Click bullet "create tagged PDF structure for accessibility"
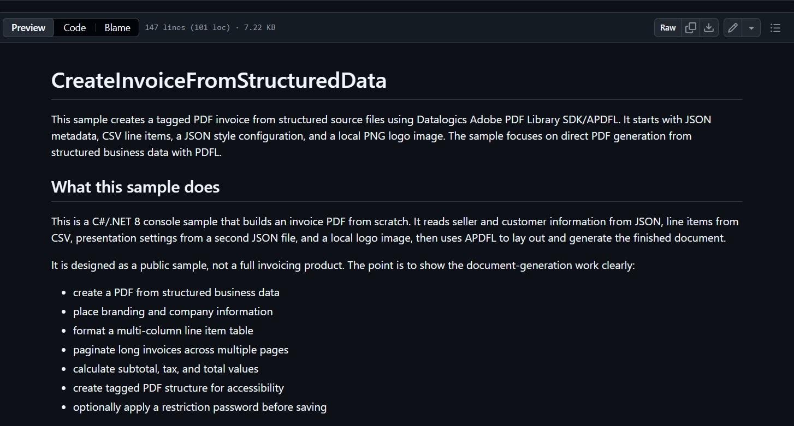The image size is (794, 426). [179, 388]
